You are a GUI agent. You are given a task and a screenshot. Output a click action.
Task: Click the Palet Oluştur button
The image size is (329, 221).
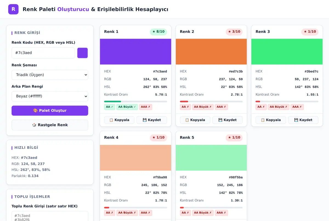click(x=50, y=110)
